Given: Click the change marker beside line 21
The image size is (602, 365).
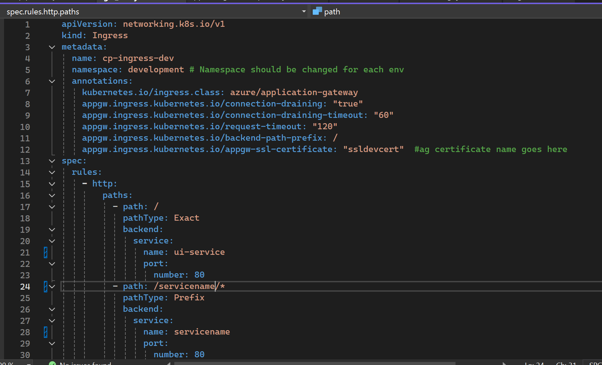Looking at the screenshot, I should coord(46,252).
